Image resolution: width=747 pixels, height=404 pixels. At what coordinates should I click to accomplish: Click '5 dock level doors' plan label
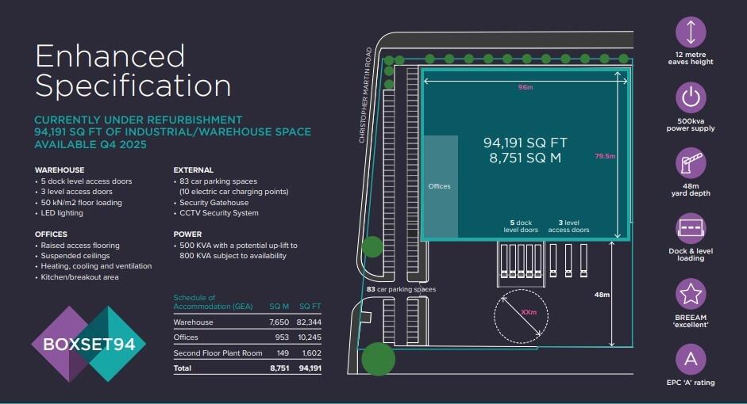point(521,227)
